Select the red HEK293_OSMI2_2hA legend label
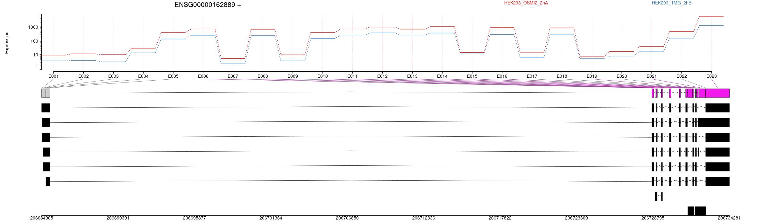 tap(526, 3)
